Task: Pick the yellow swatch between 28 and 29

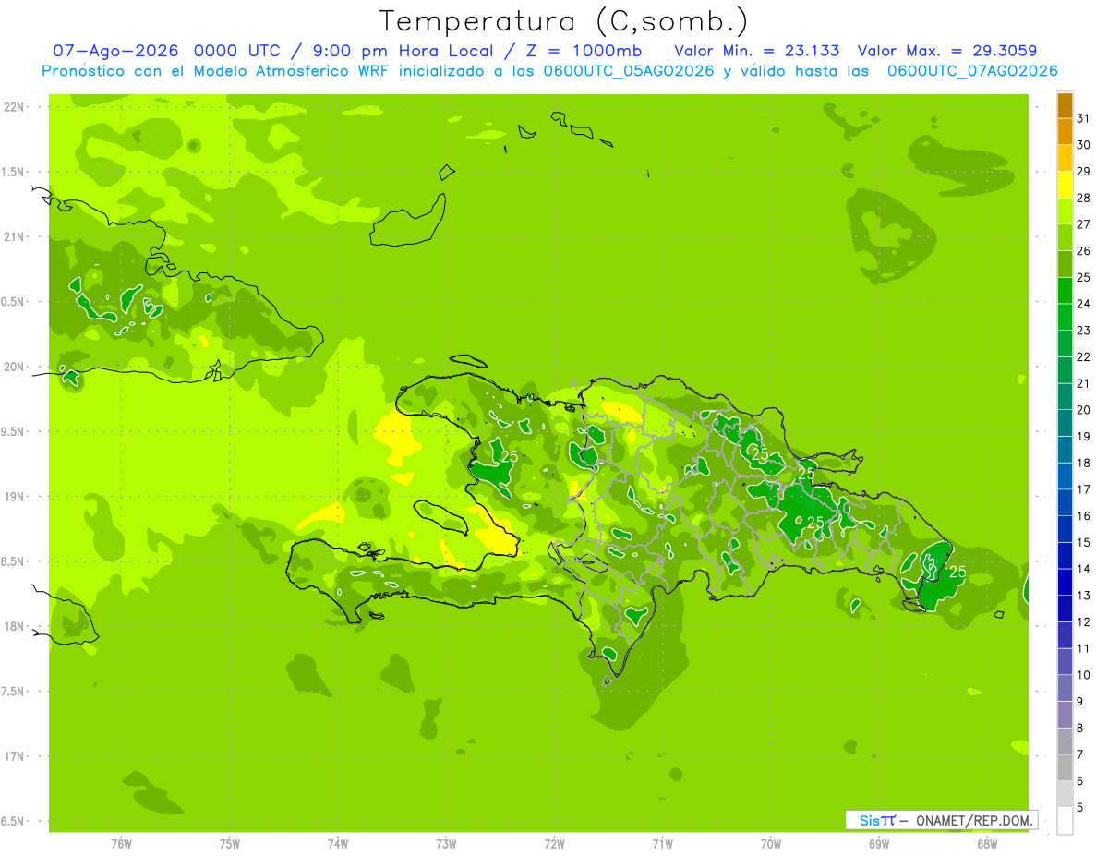Action: pyautogui.click(x=1065, y=185)
